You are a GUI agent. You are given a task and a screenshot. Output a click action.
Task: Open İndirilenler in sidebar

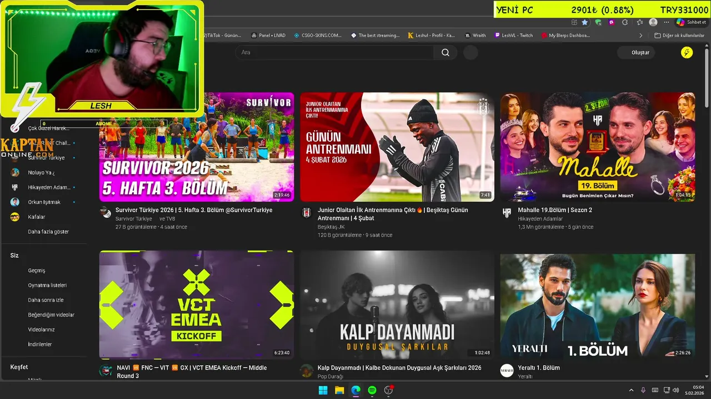tap(39, 344)
